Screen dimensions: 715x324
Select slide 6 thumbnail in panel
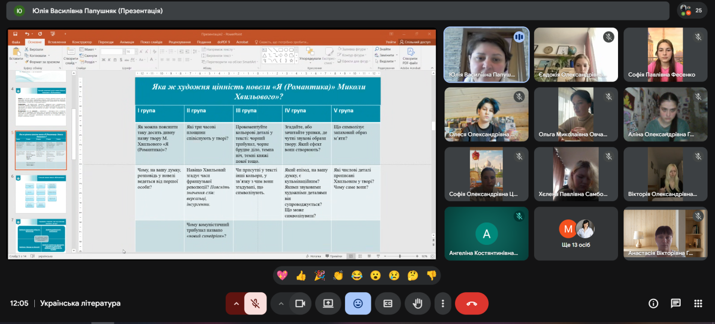(x=41, y=194)
